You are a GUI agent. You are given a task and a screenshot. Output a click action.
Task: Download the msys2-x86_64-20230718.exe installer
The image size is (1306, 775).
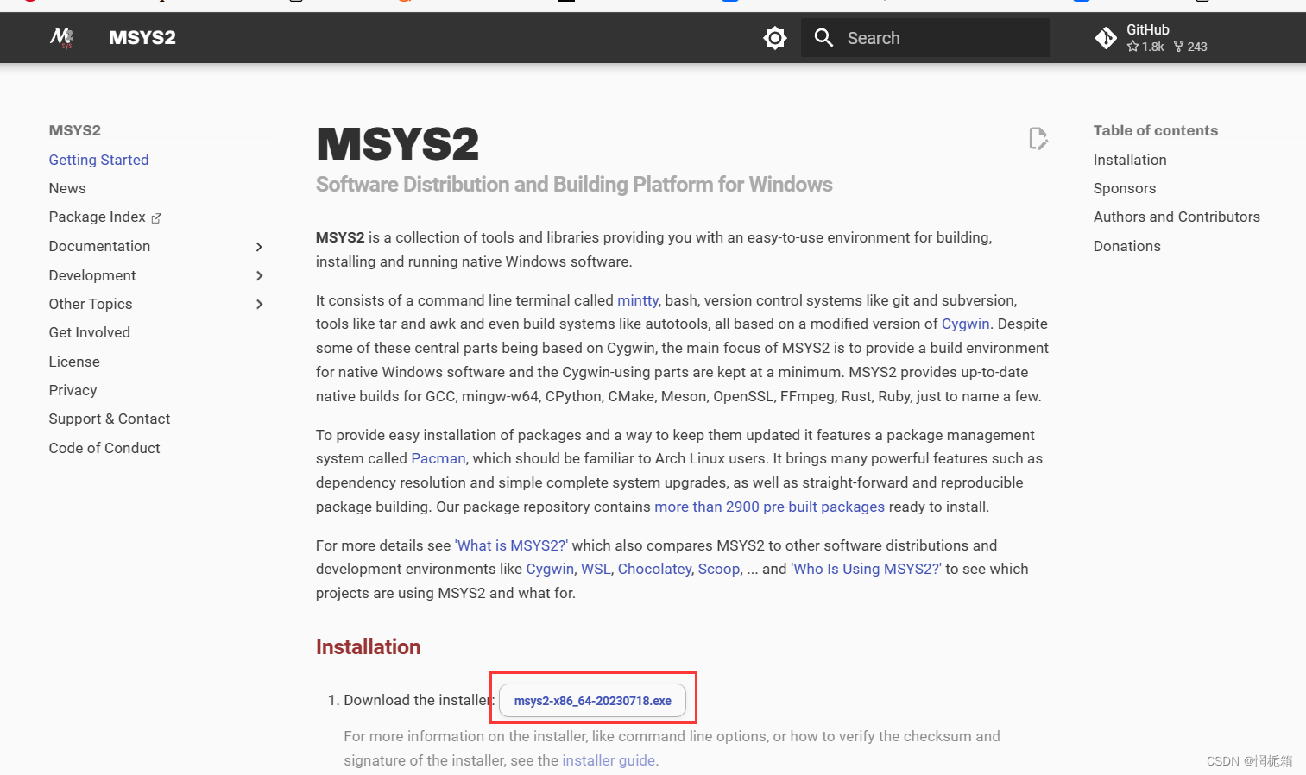pos(592,700)
